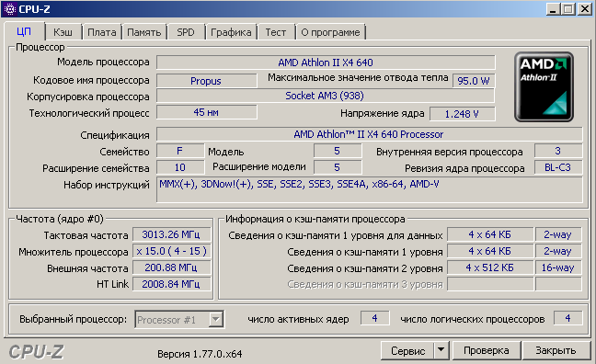The image size is (596, 364).
Task: Click the x 15.0 ( 4 - 15 ) multiplier value
Action: pos(171,251)
